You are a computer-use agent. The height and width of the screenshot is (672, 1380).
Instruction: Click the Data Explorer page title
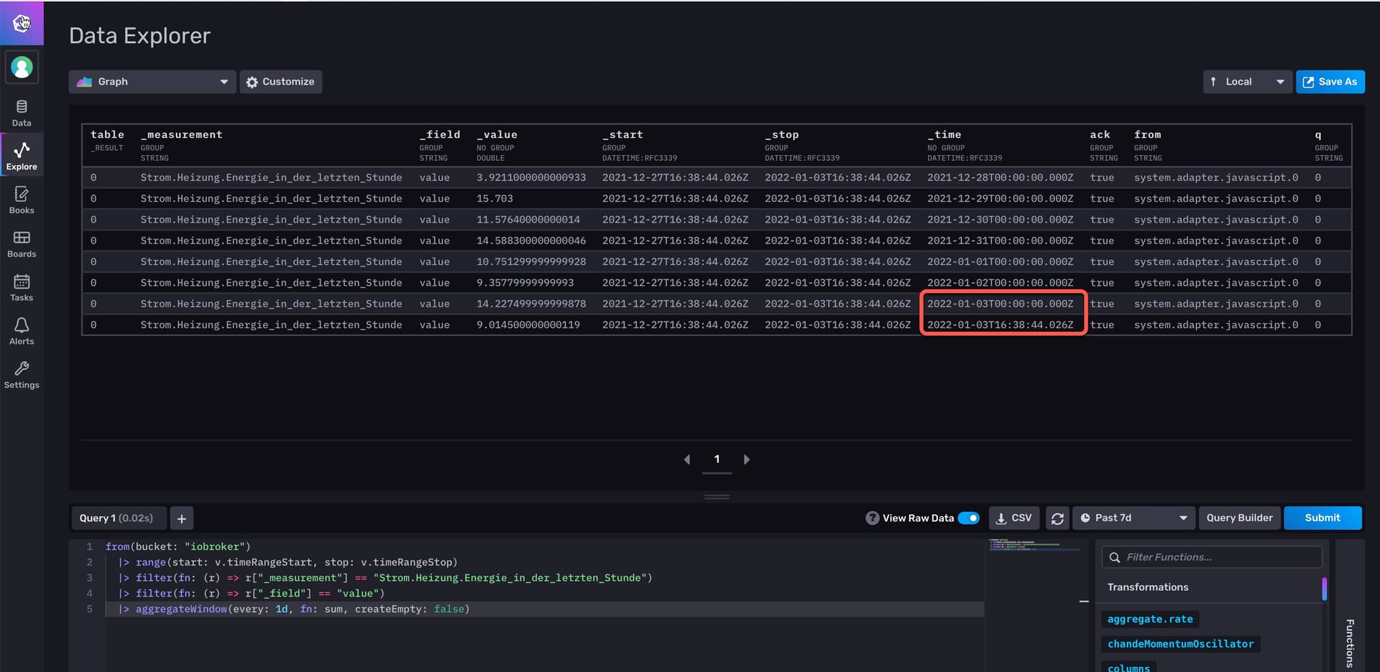139,36
